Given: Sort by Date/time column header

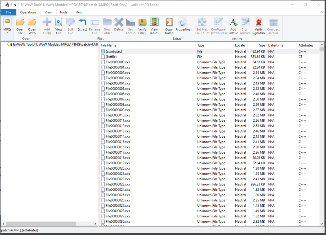Looking at the screenshot, I should tap(282, 45).
